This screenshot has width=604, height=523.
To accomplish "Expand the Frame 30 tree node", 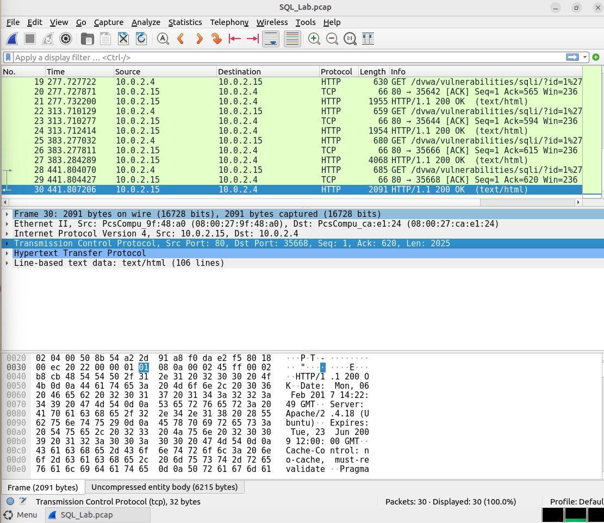I will (x=7, y=214).
